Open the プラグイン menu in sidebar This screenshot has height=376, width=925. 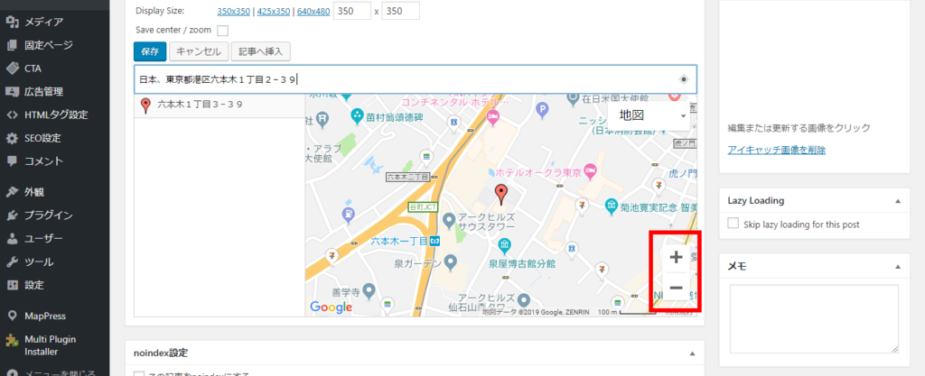click(49, 215)
